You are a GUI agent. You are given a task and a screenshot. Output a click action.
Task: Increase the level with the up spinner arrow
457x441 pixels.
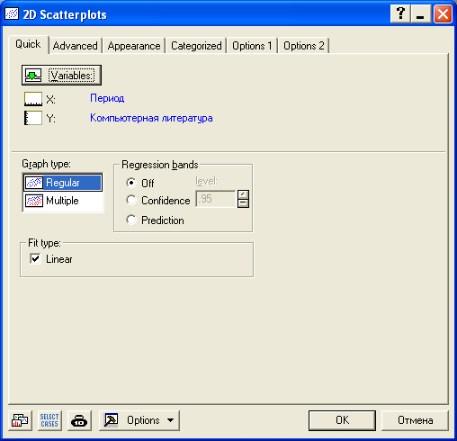(x=243, y=194)
